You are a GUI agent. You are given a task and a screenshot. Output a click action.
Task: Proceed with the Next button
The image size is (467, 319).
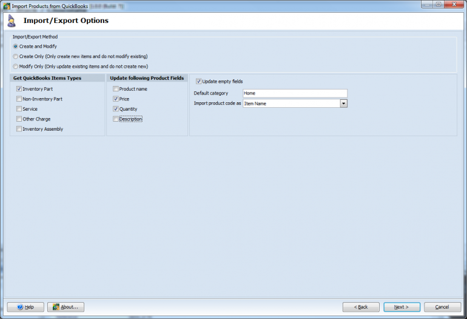(401, 307)
